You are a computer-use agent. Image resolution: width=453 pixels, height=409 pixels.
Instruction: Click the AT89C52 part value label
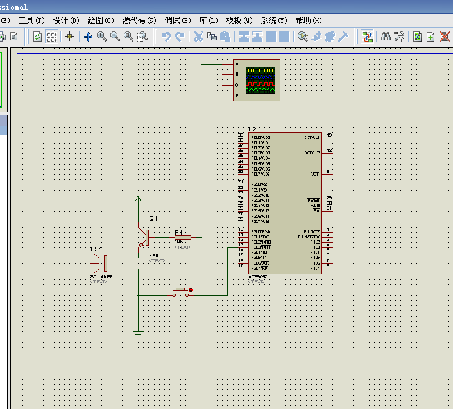257,276
